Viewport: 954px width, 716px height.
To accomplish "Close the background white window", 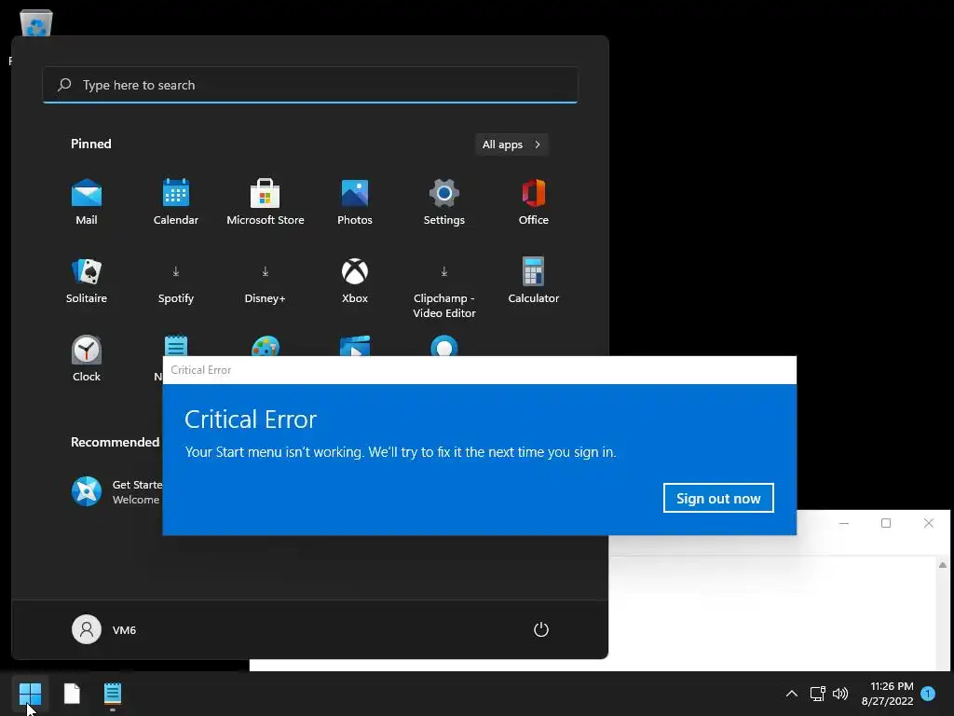I will click(x=929, y=523).
